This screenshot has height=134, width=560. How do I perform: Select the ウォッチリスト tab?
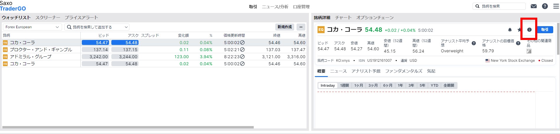(16, 18)
